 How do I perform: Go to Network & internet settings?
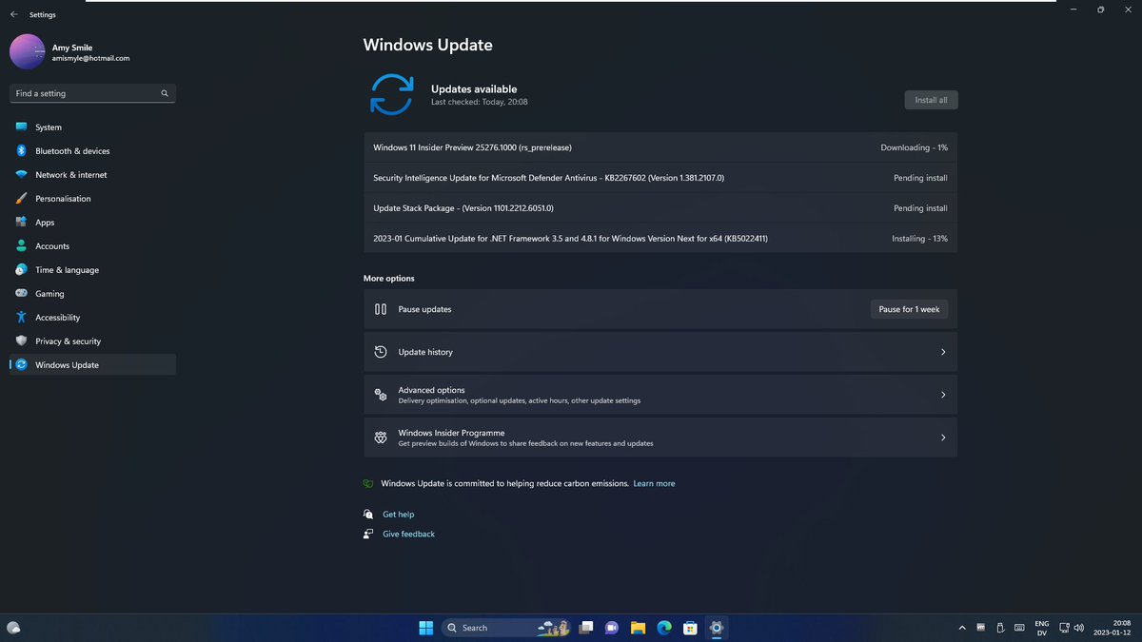tap(92, 175)
